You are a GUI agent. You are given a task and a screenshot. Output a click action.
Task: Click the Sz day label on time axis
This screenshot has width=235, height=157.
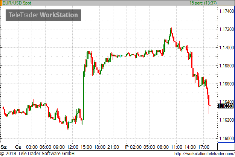coord(4,147)
